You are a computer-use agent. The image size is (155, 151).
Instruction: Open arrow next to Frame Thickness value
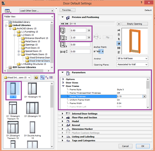[144, 96]
